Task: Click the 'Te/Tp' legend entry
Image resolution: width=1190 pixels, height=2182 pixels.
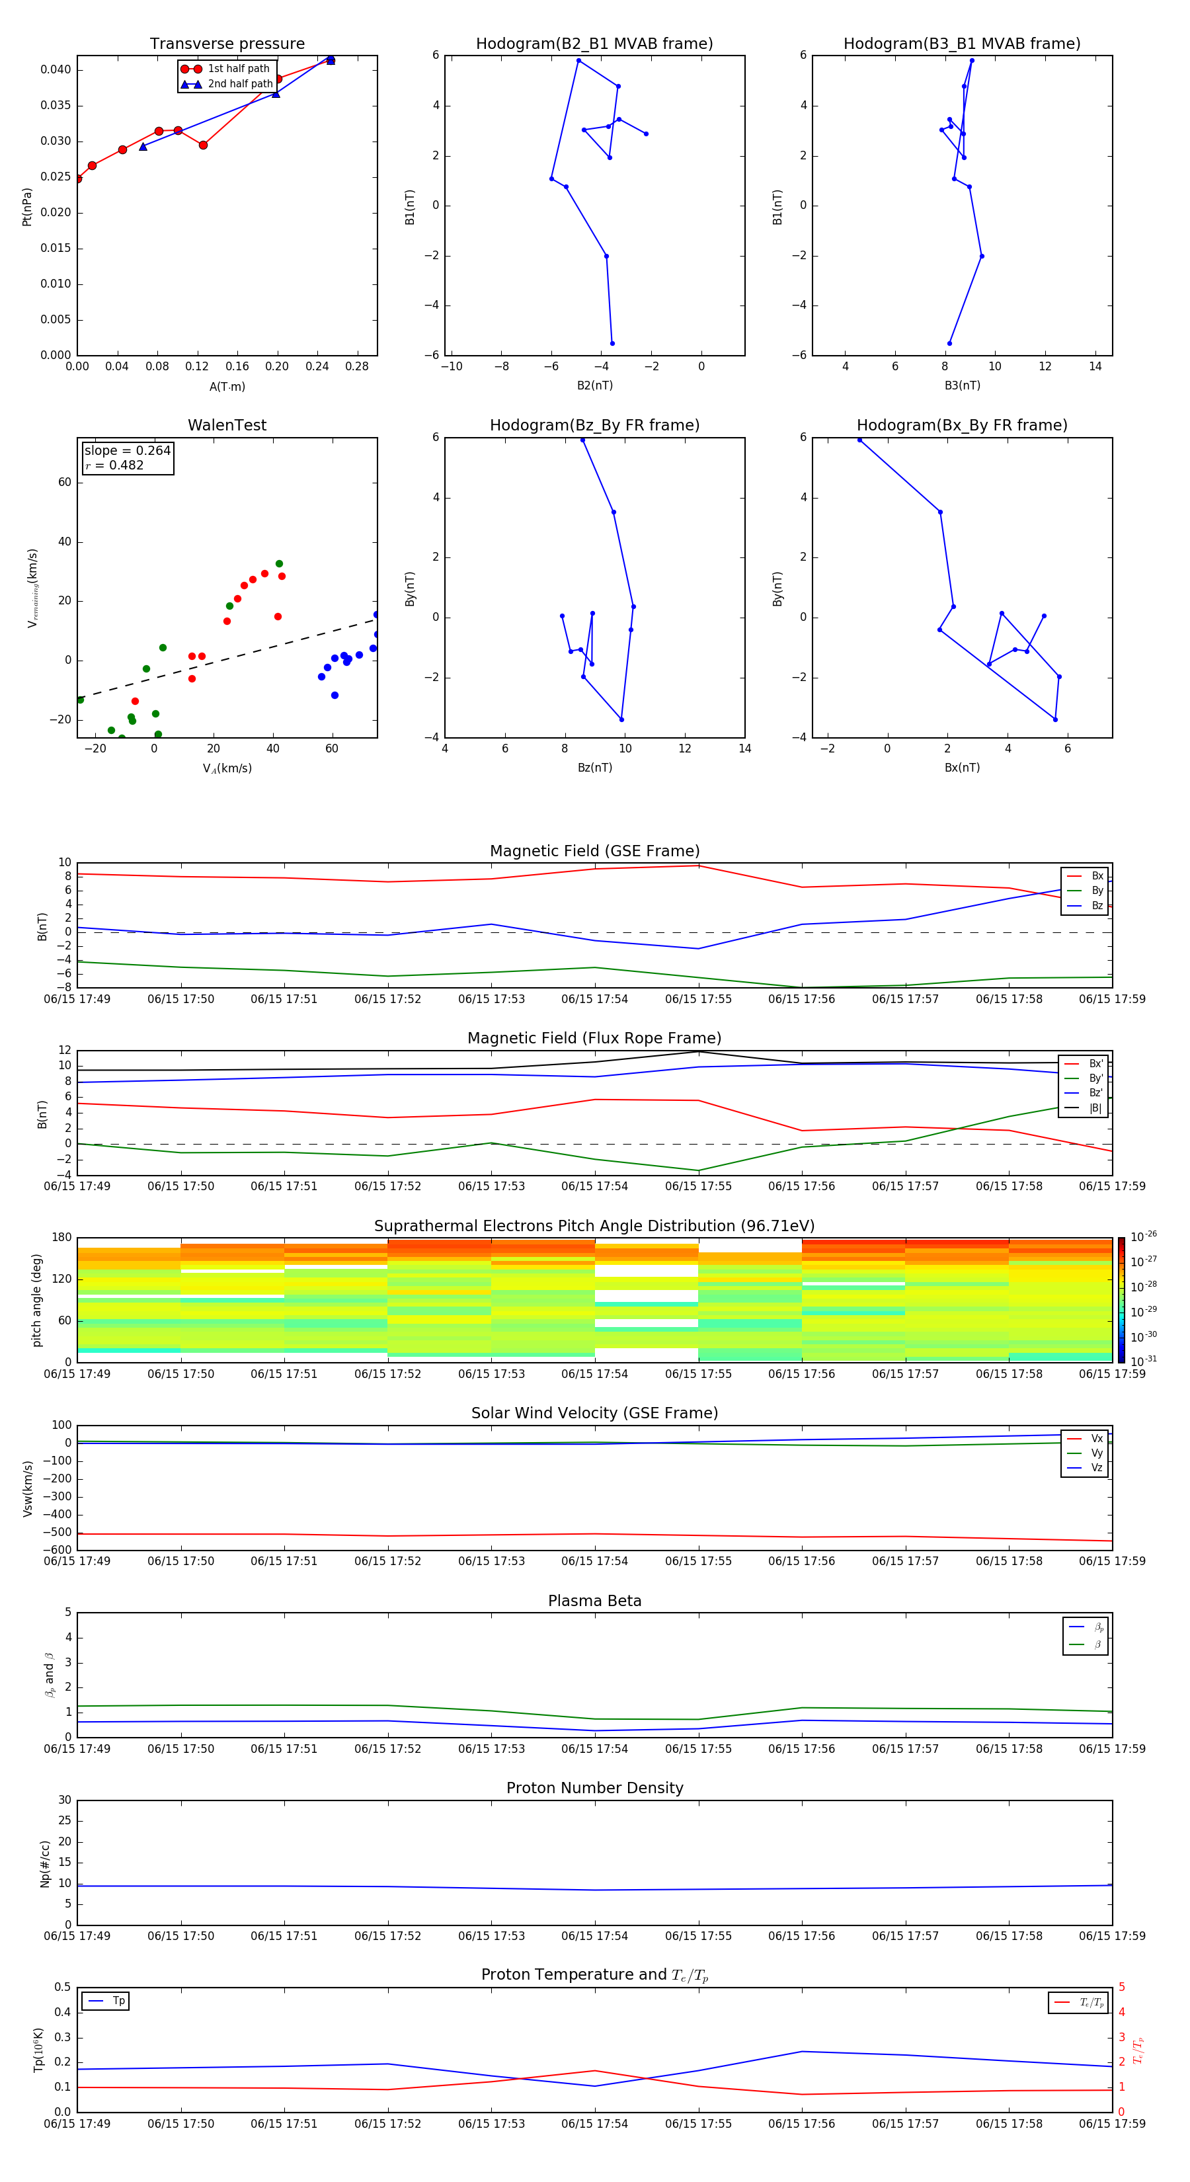Action: pos(1078,2002)
